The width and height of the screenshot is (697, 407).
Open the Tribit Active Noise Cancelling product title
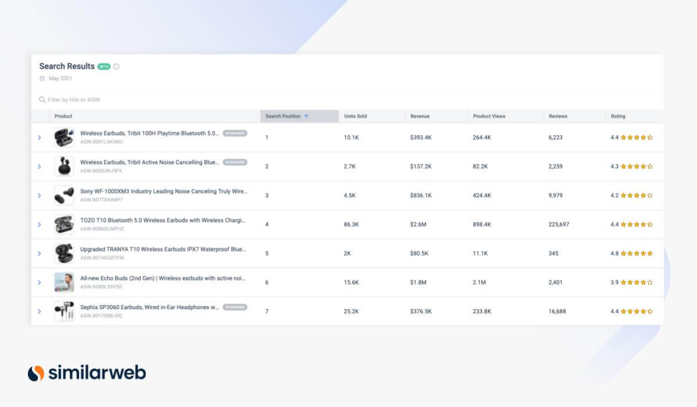(x=149, y=162)
